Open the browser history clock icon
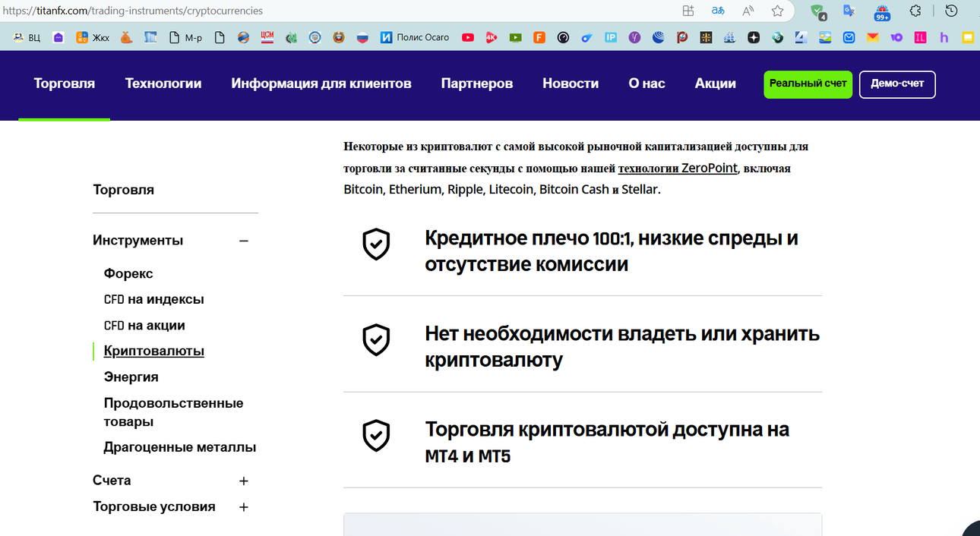The image size is (980, 536). point(951,11)
